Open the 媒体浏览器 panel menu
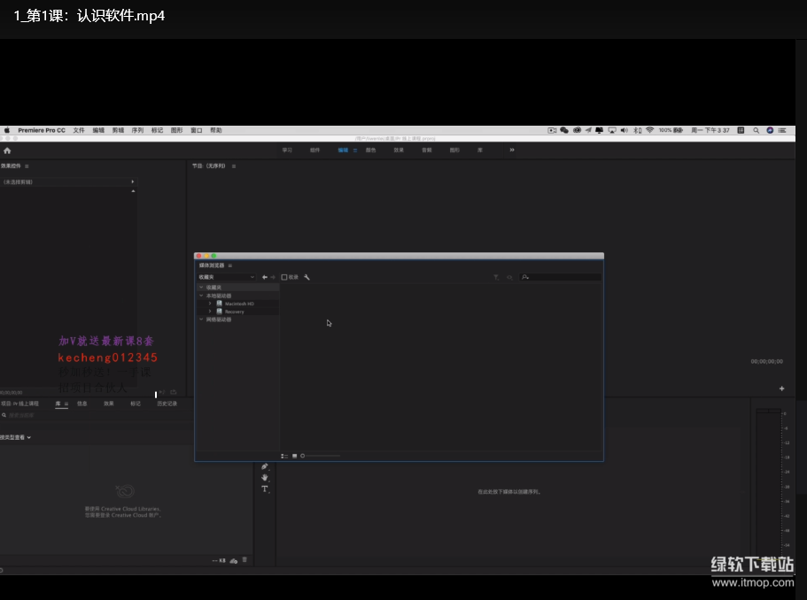This screenshot has width=807, height=600. coord(230,265)
